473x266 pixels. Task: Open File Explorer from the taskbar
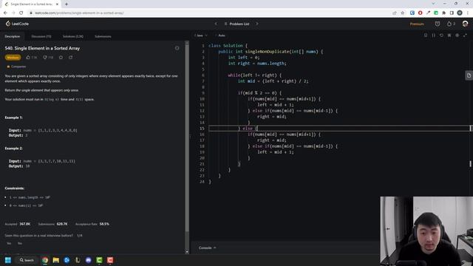coord(56,260)
